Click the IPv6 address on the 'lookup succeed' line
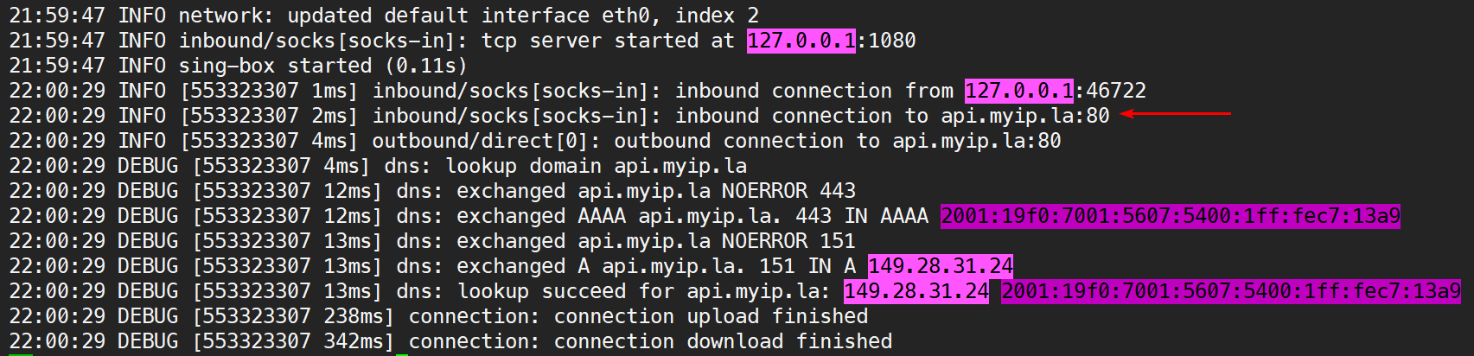Image resolution: width=1474 pixels, height=356 pixels. [1230, 291]
